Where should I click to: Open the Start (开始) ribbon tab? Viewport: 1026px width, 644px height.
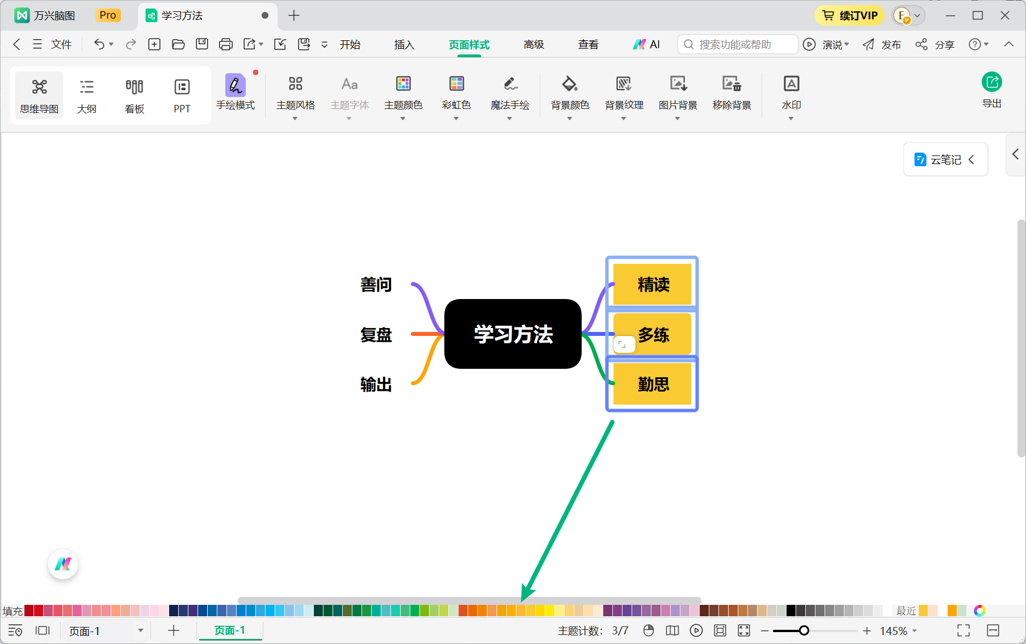[350, 45]
